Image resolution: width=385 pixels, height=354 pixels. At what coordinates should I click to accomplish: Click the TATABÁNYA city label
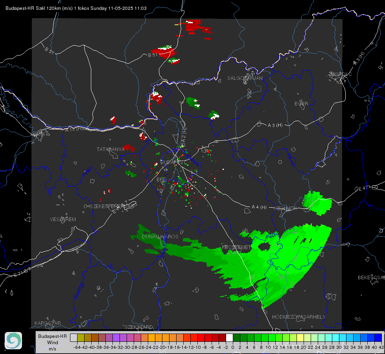pyautogui.click(x=111, y=149)
